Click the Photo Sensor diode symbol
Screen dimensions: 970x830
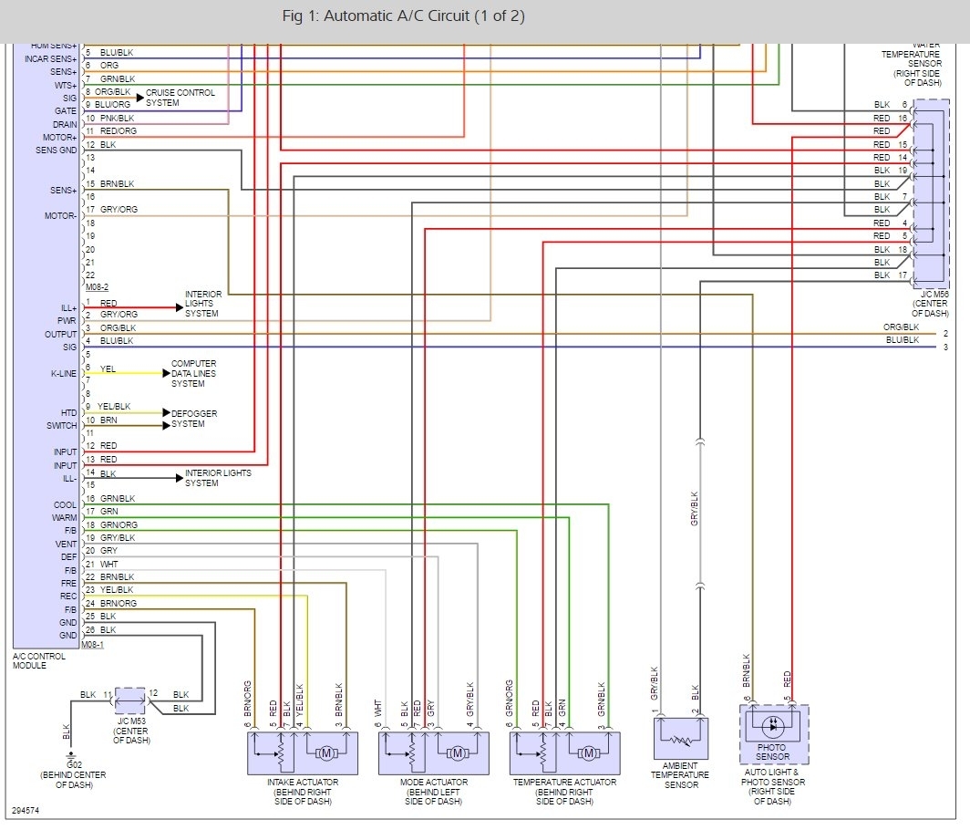point(773,726)
